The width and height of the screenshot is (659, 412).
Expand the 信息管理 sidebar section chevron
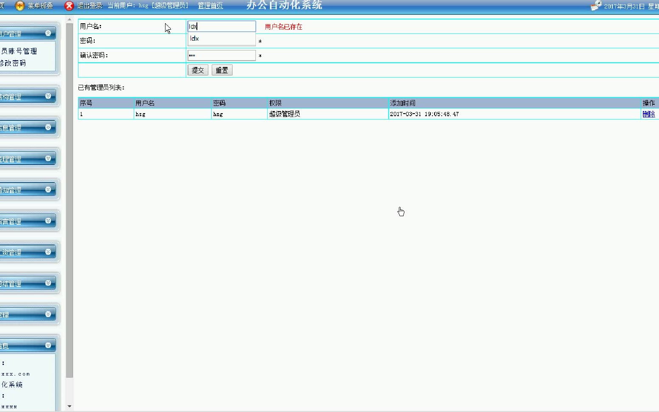tap(48, 127)
